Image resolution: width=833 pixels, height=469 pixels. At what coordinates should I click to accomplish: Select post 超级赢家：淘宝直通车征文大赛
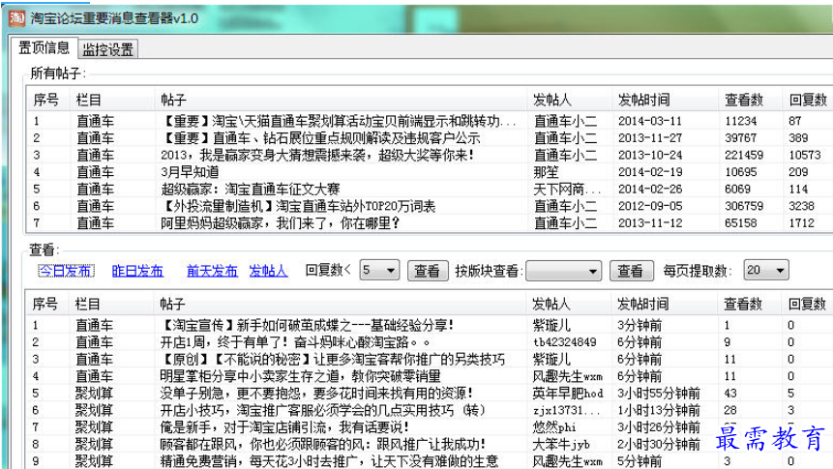[x=251, y=190]
